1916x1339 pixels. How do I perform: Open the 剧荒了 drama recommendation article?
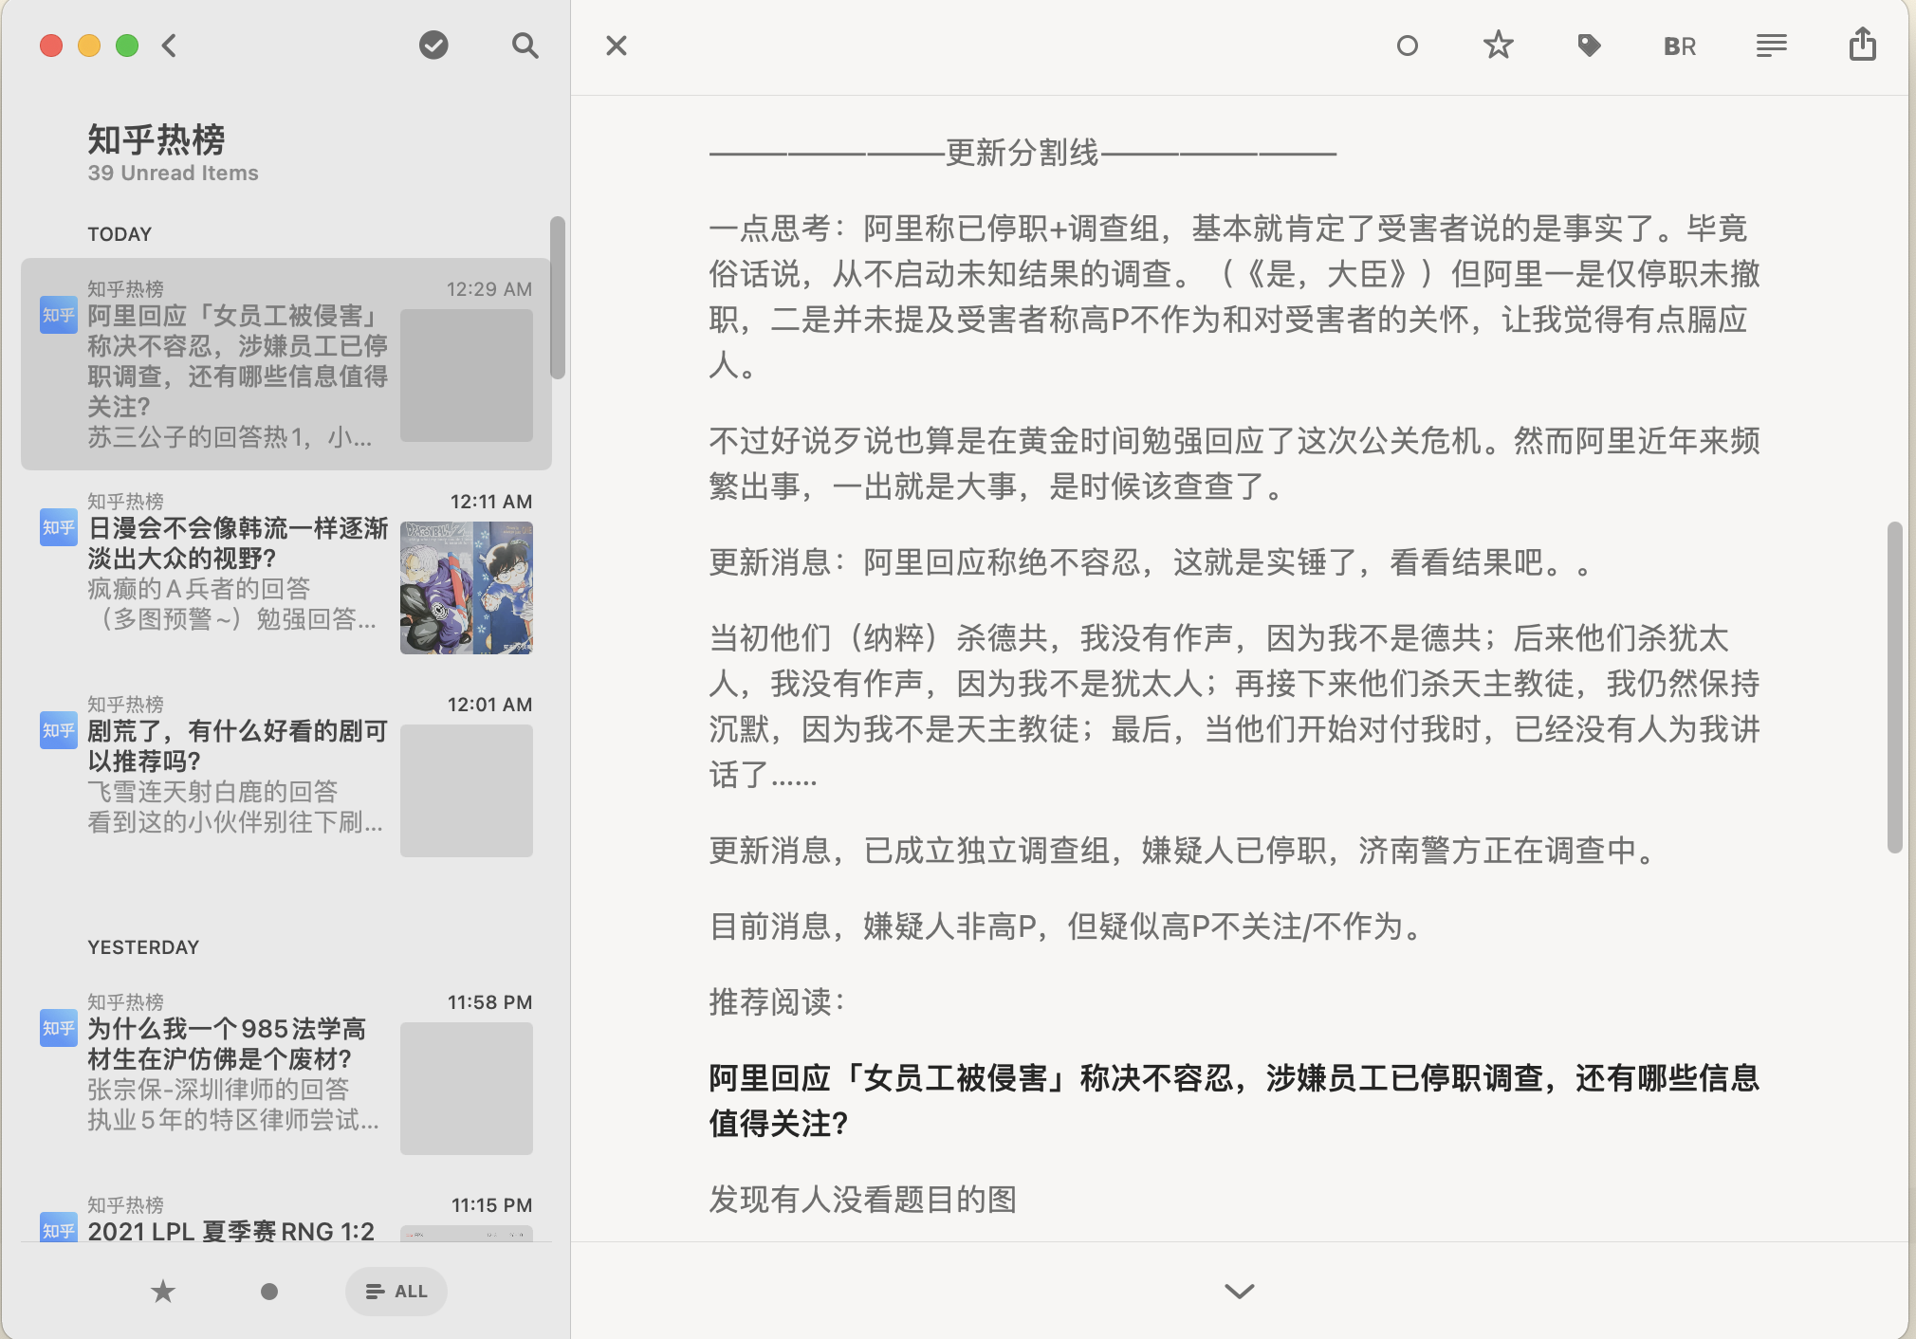point(237,745)
